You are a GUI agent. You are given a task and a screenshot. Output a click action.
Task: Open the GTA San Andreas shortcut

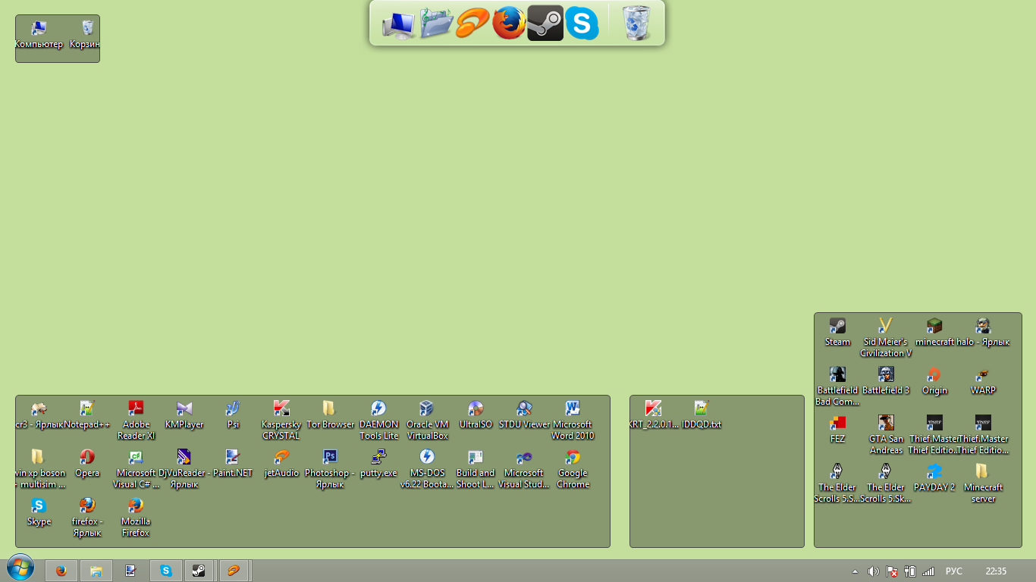pos(886,435)
